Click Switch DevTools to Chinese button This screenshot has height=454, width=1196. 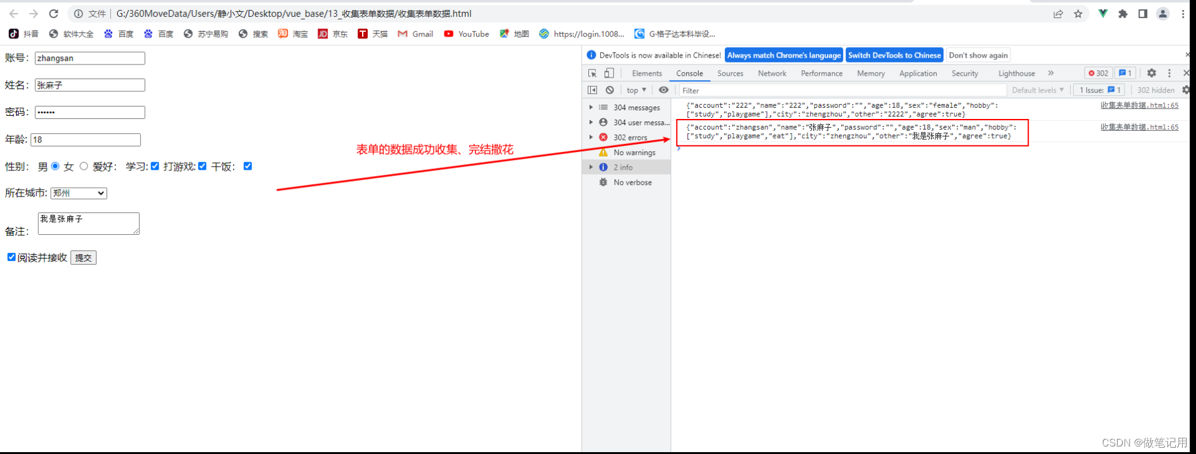[x=894, y=55]
